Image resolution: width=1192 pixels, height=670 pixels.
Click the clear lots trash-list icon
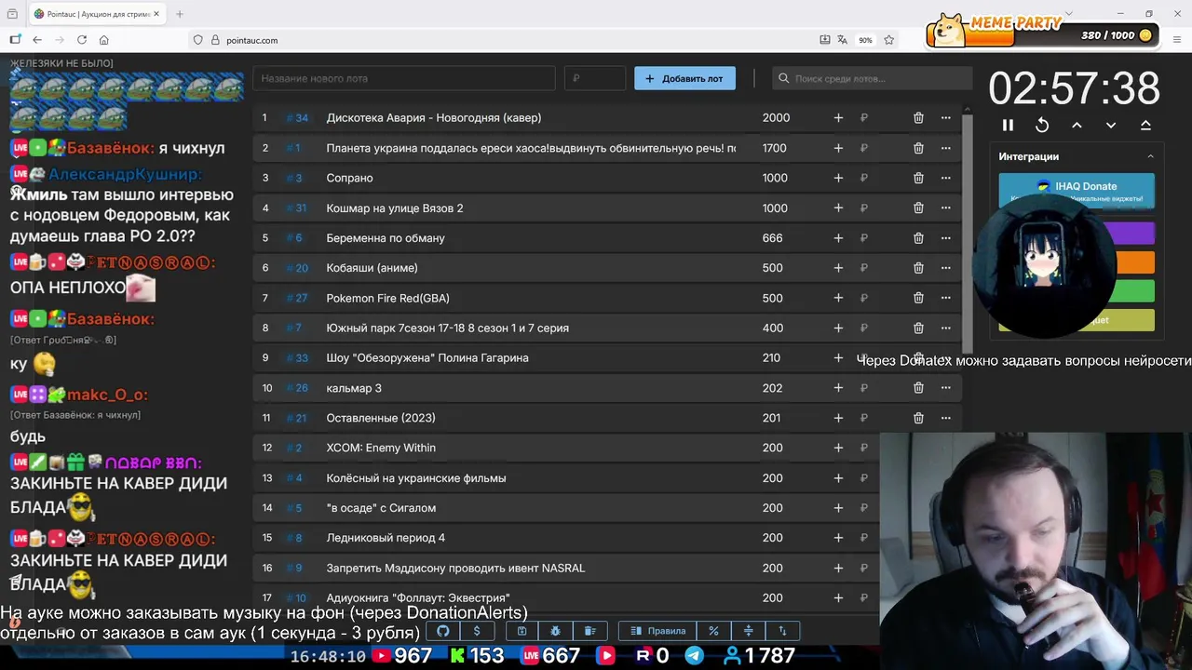click(x=589, y=631)
